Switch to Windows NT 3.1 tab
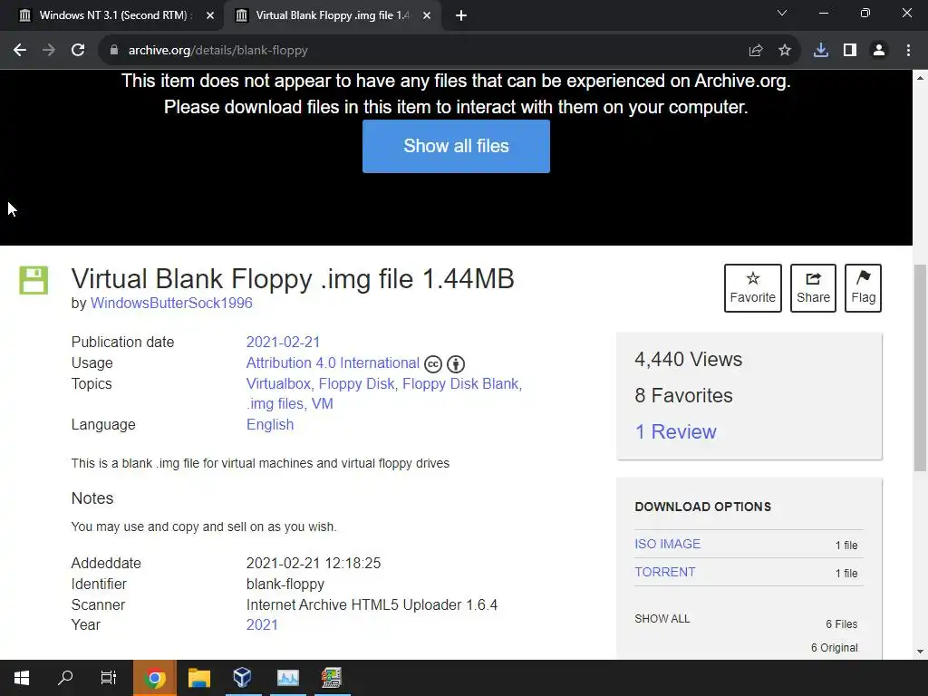Image resolution: width=928 pixels, height=696 pixels. click(x=112, y=15)
